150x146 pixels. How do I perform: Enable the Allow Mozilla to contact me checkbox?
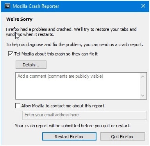[x=18, y=106]
